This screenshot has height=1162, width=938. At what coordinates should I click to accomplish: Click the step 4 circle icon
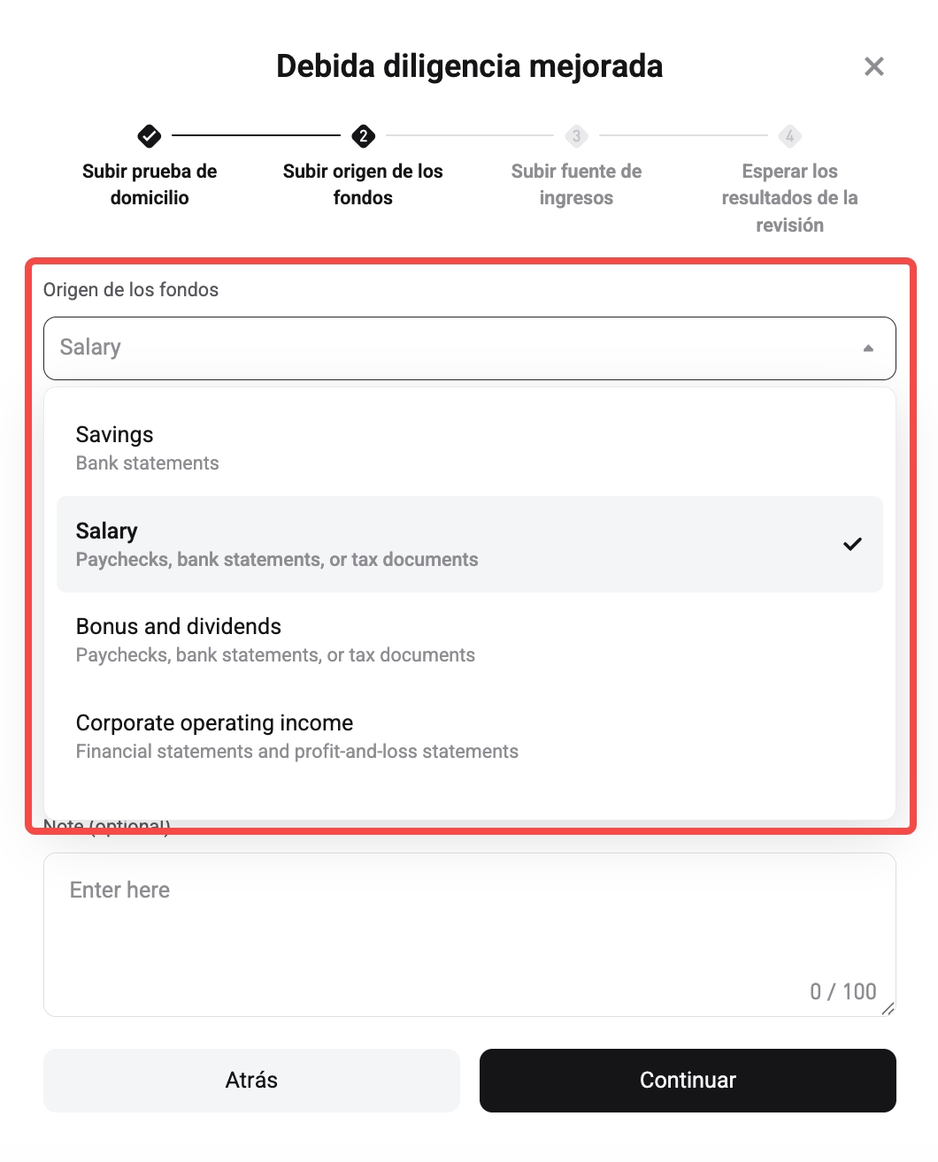(x=789, y=136)
